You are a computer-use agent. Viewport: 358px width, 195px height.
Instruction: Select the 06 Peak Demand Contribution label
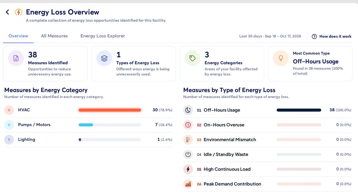coord(229,184)
